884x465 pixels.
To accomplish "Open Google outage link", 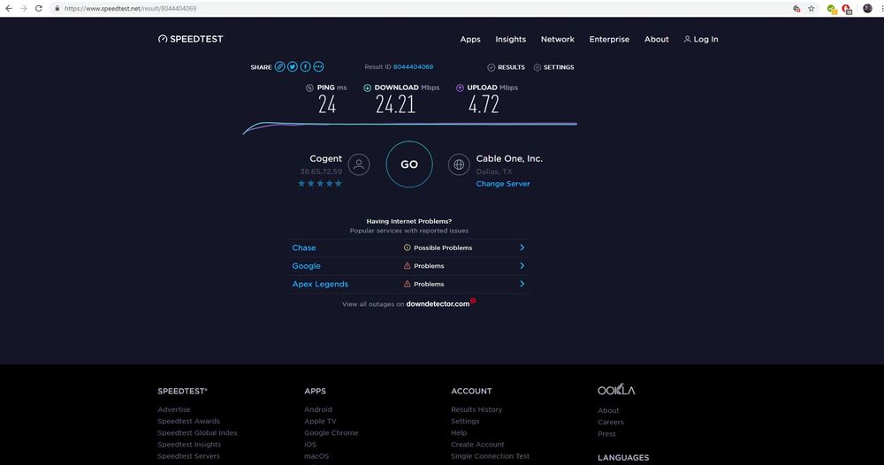I will [x=306, y=265].
